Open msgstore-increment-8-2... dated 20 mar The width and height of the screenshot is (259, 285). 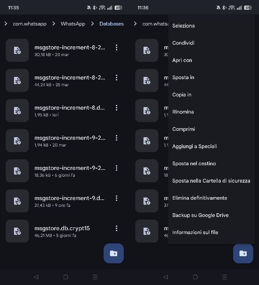pos(70,48)
